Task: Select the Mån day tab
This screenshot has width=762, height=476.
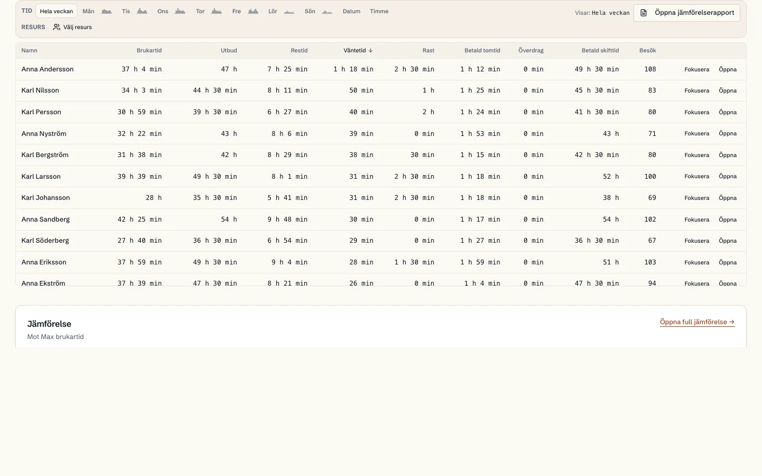Action: (88, 11)
